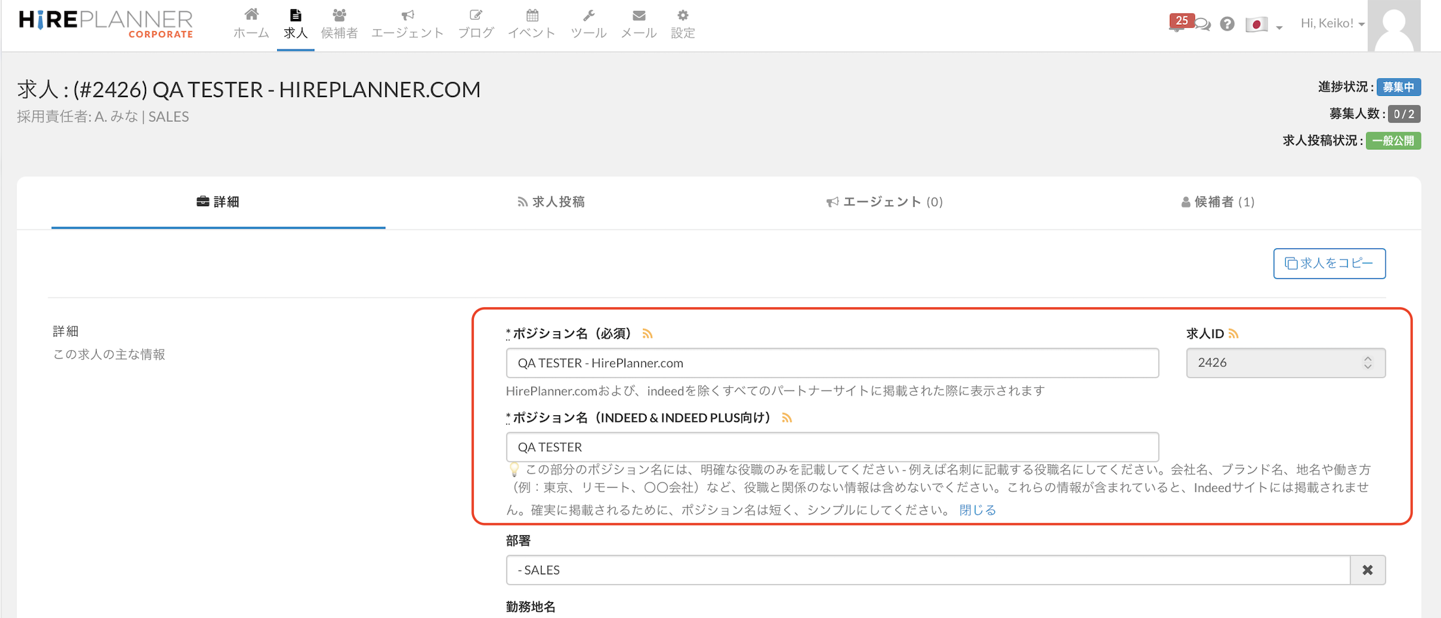Click the 求人をコピー button
This screenshot has height=618, width=1441.
click(1329, 263)
